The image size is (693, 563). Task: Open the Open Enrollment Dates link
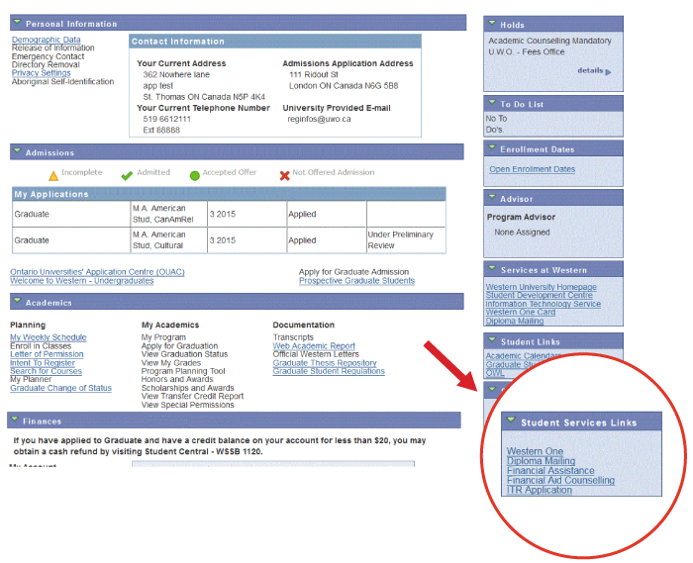(533, 169)
